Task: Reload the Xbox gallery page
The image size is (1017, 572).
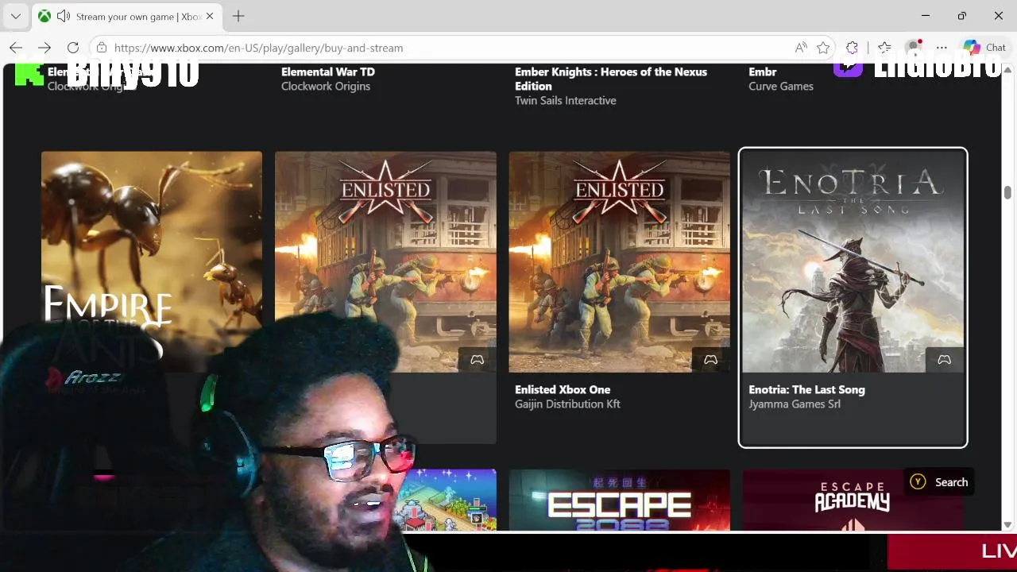Action: pos(73,48)
